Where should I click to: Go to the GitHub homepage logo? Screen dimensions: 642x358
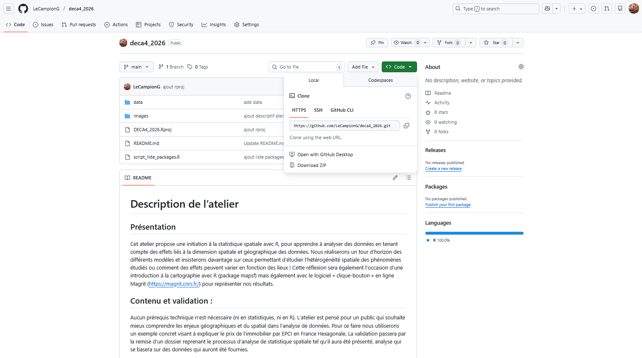(23, 9)
